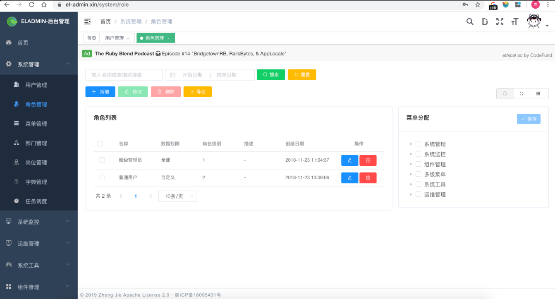The image size is (555, 299).
Task: Open the 10条/页 page size dropdown
Action: [177, 196]
